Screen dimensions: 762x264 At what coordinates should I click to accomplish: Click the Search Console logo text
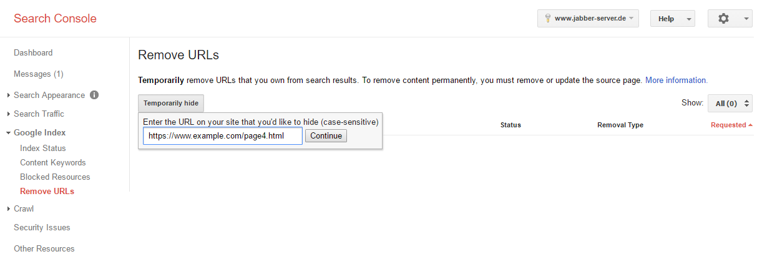coord(55,18)
